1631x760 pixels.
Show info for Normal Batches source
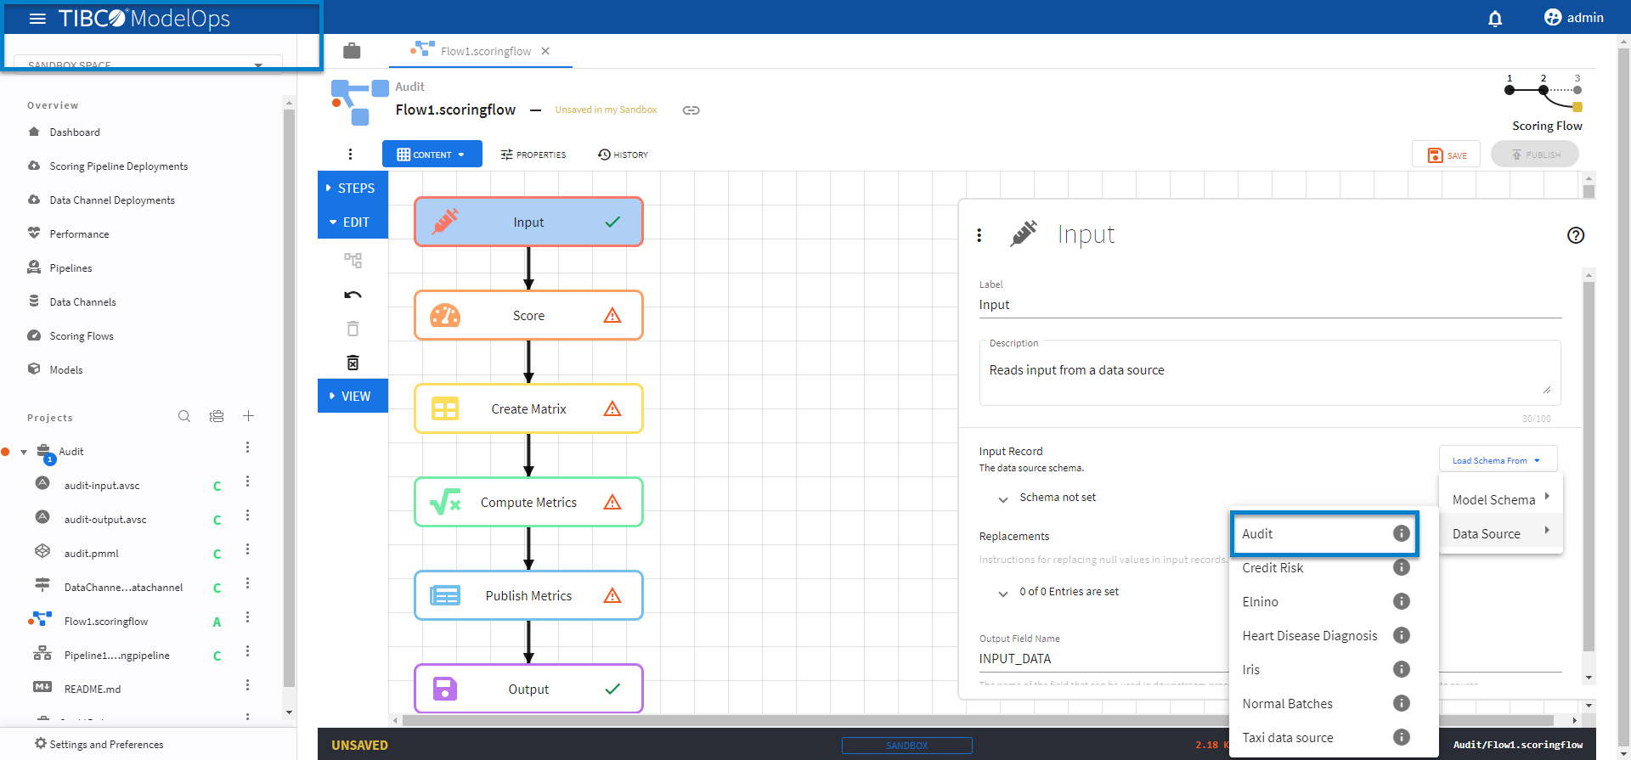click(1402, 703)
